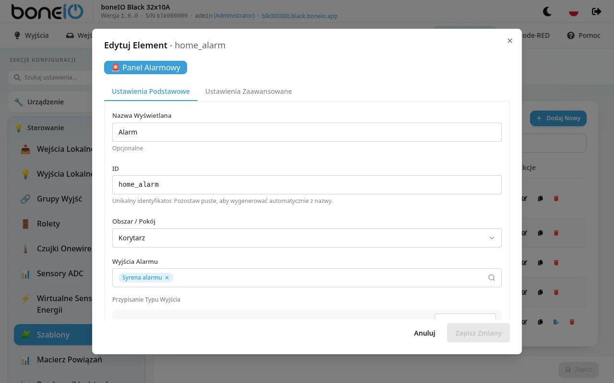Open Sensory ADC section
Image resolution: width=614 pixels, height=383 pixels.
click(56, 273)
